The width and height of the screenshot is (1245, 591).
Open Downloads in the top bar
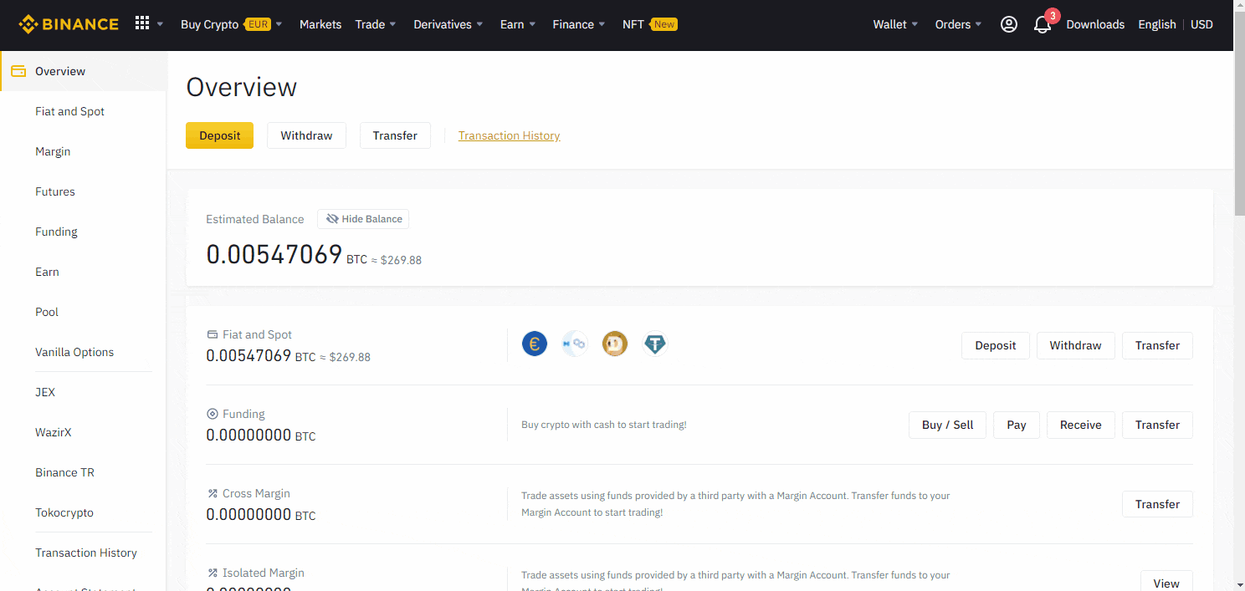(x=1095, y=24)
